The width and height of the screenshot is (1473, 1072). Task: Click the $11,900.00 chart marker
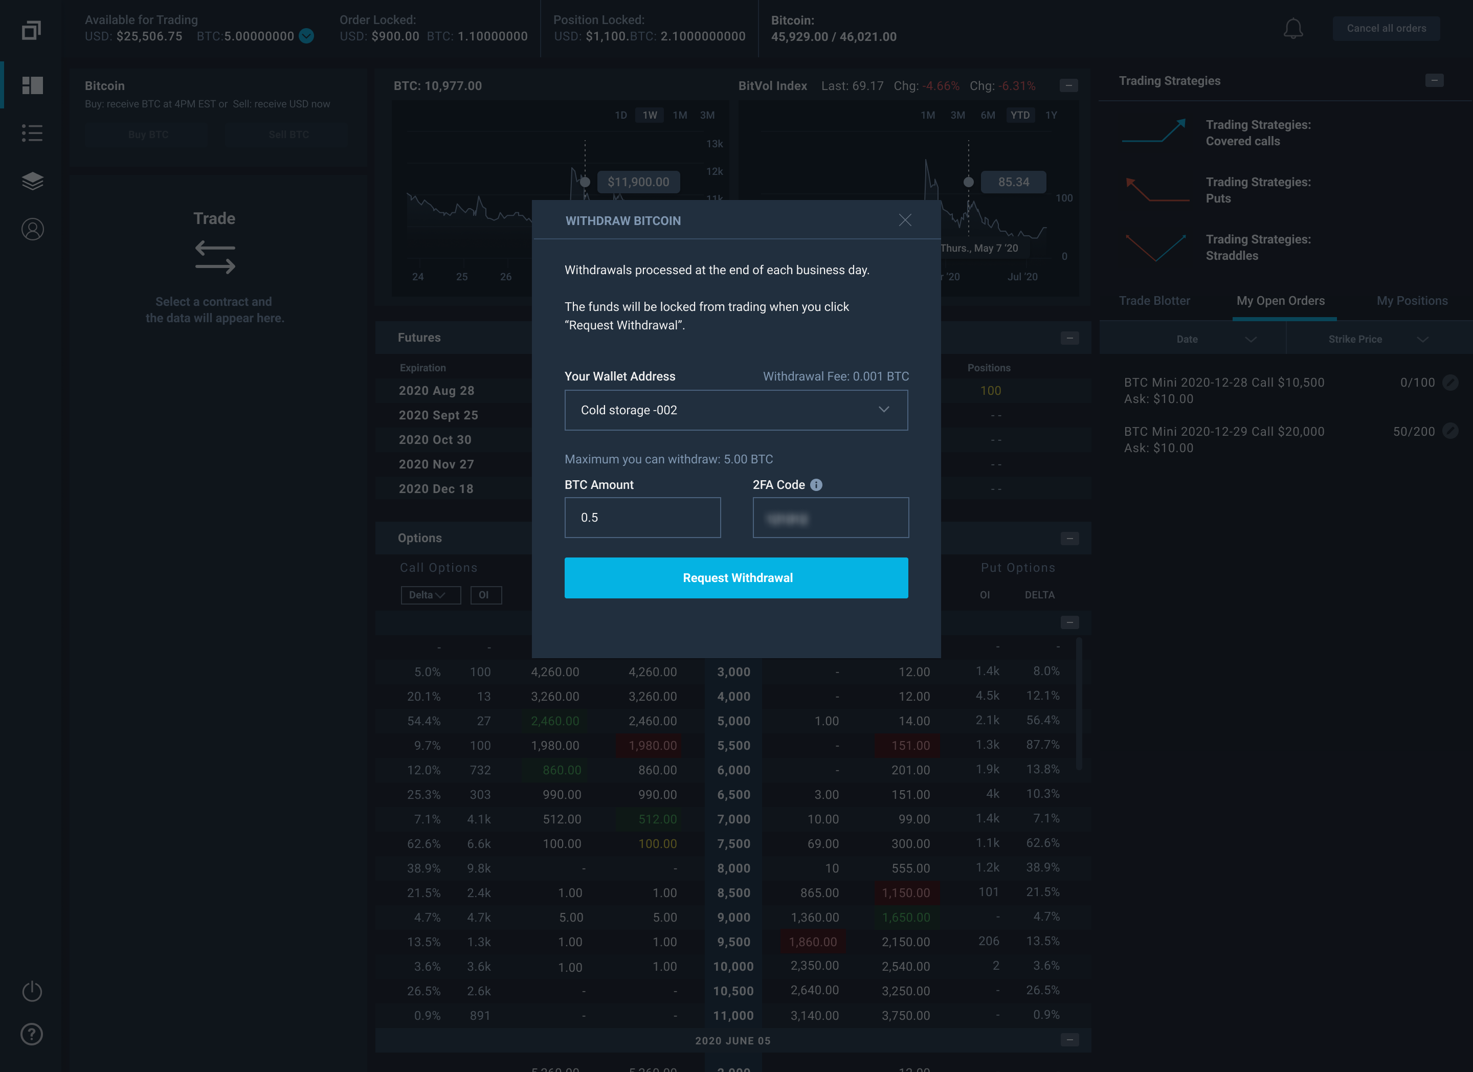(x=638, y=182)
